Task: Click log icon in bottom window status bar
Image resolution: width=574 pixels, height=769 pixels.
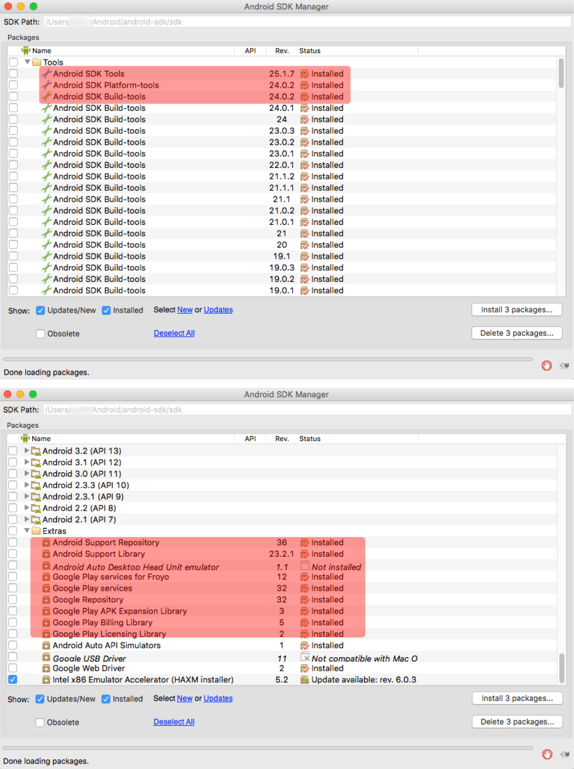Action: click(x=565, y=754)
